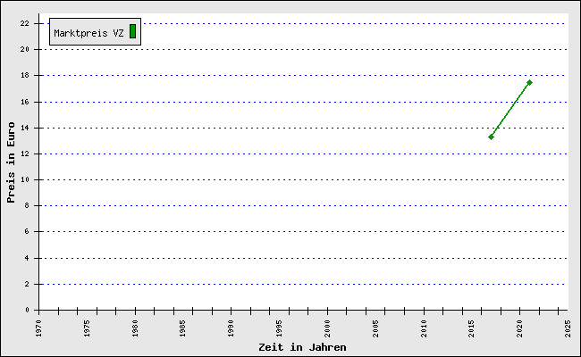Click the x-axis year label 1975
The image size is (581, 357).
point(87,328)
